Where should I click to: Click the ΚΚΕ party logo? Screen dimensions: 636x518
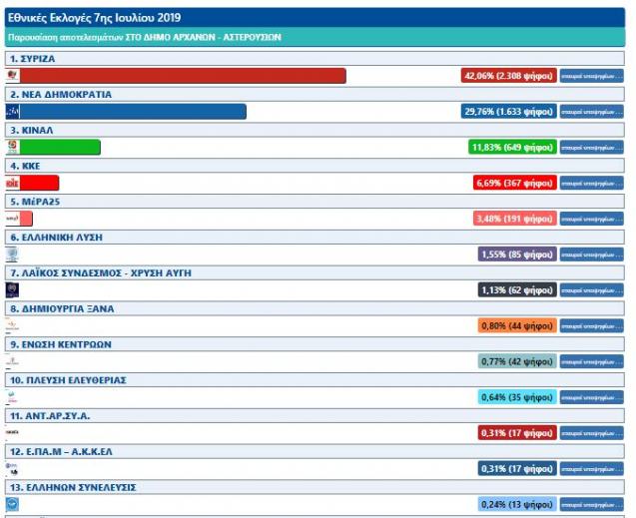tap(13, 183)
